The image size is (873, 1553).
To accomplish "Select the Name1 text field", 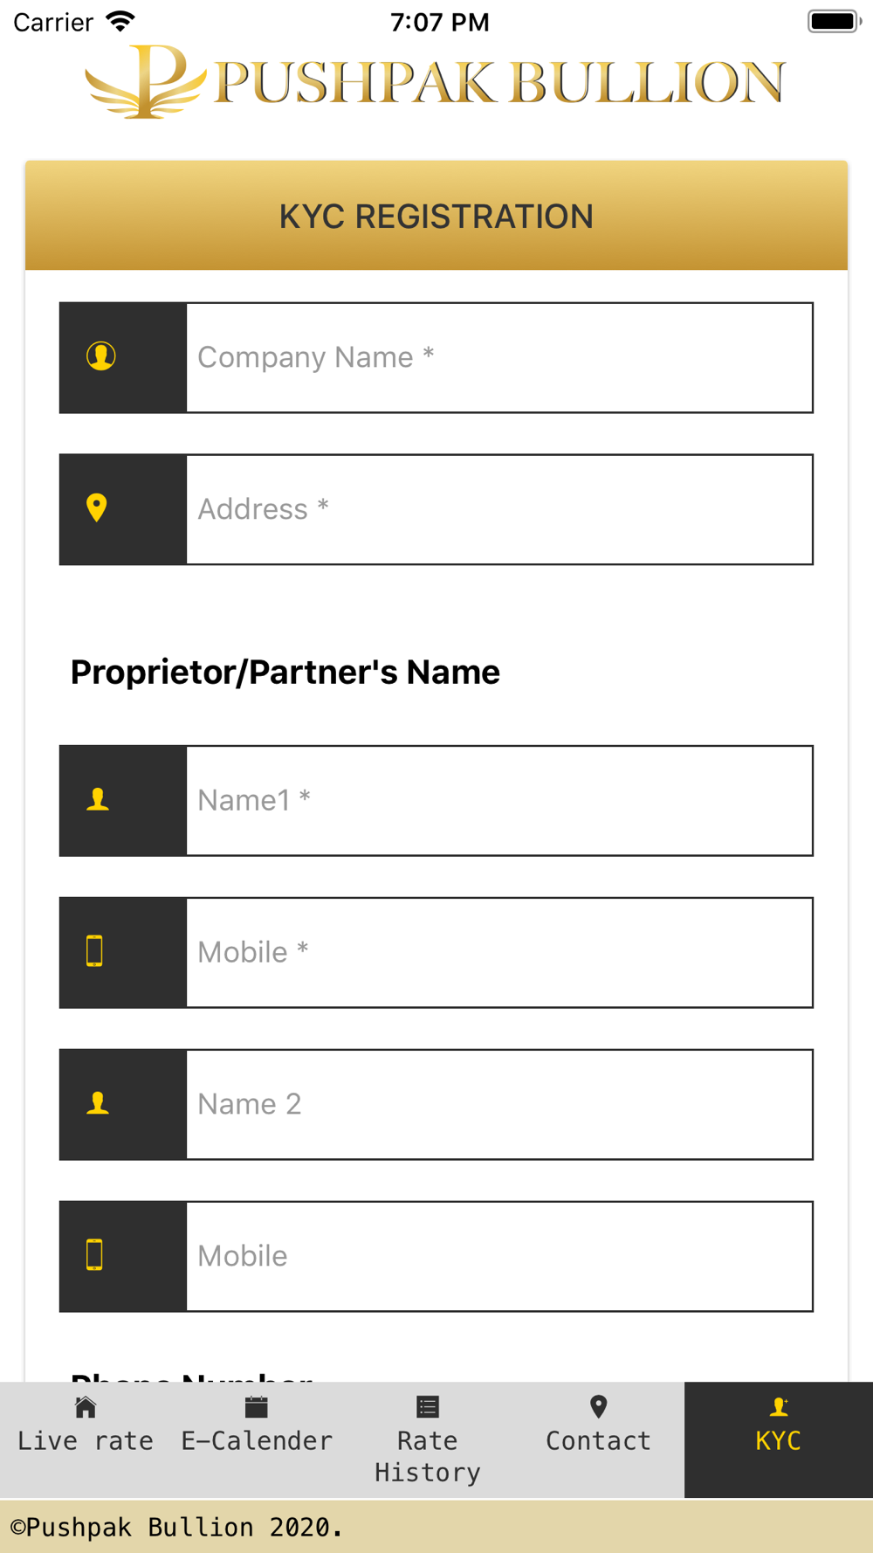I will (x=500, y=800).
